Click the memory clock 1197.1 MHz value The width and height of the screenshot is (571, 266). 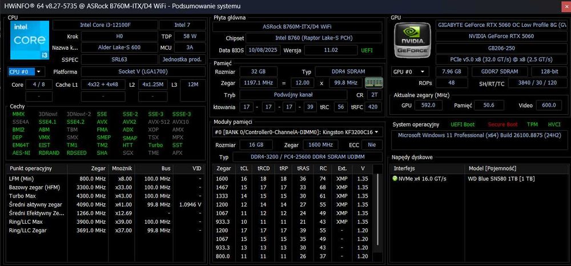[258, 83]
